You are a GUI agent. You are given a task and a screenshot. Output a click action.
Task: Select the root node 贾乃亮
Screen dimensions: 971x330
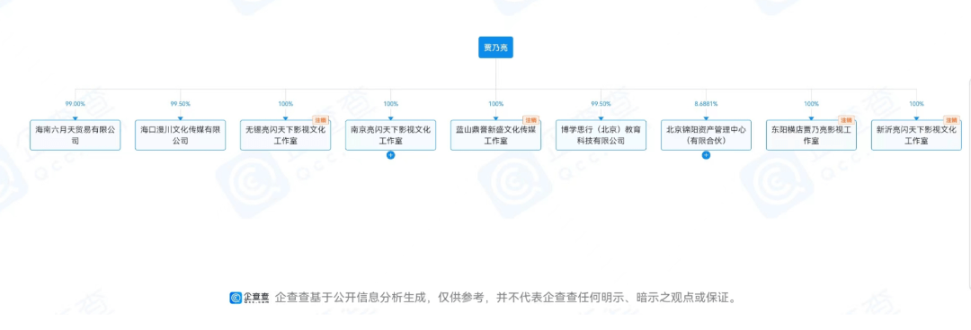[x=495, y=48]
